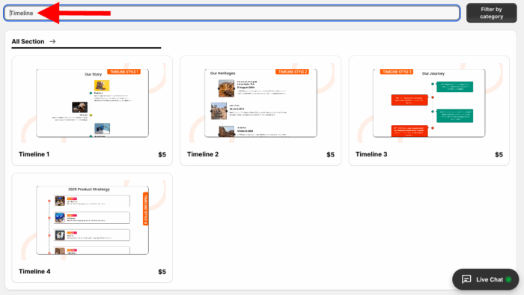Click the arrow next to All Section
Viewport: 524px width, 295px height.
click(52, 41)
